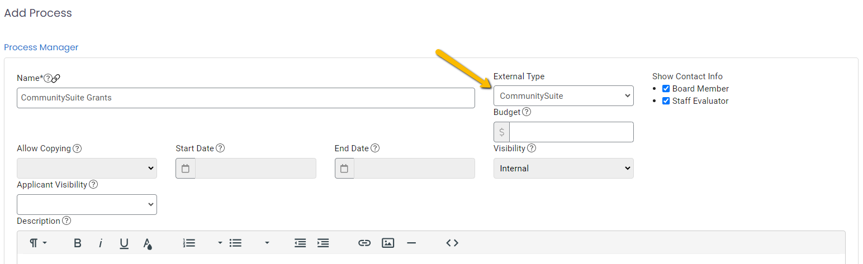
Task: Apply bold formatting in the editor
Action: (x=78, y=243)
